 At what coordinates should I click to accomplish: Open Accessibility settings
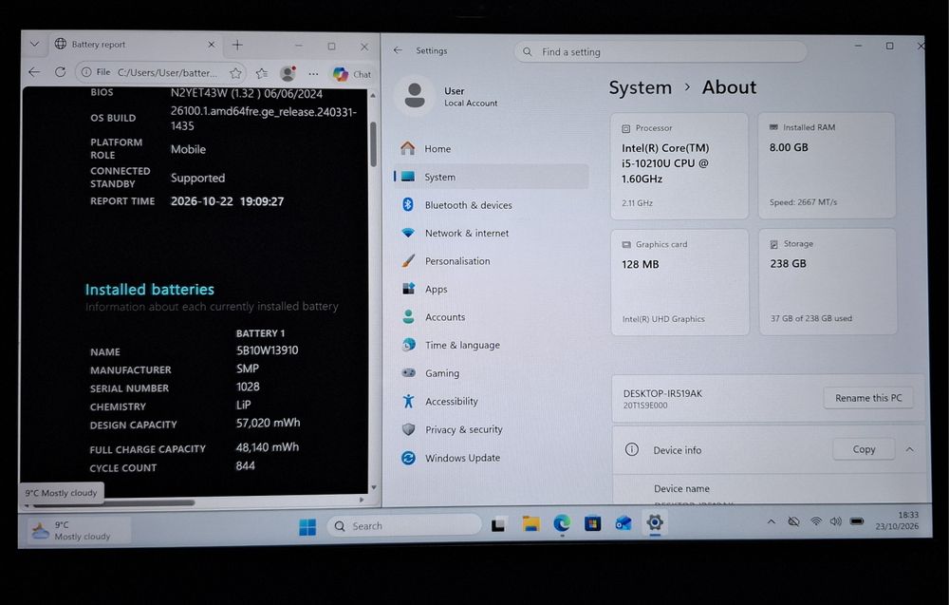click(491, 401)
